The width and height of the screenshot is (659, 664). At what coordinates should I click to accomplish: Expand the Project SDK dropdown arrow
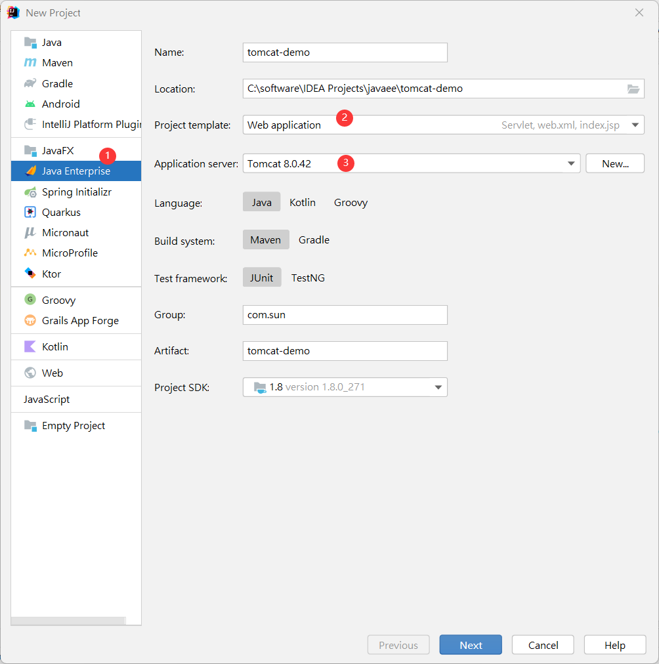pos(438,387)
